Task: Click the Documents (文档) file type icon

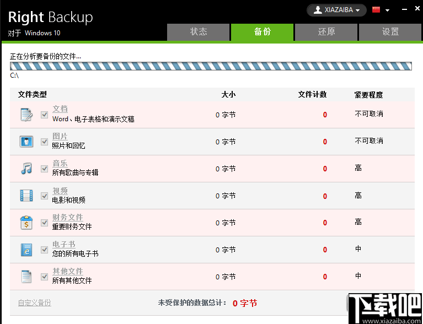Action: [x=26, y=115]
